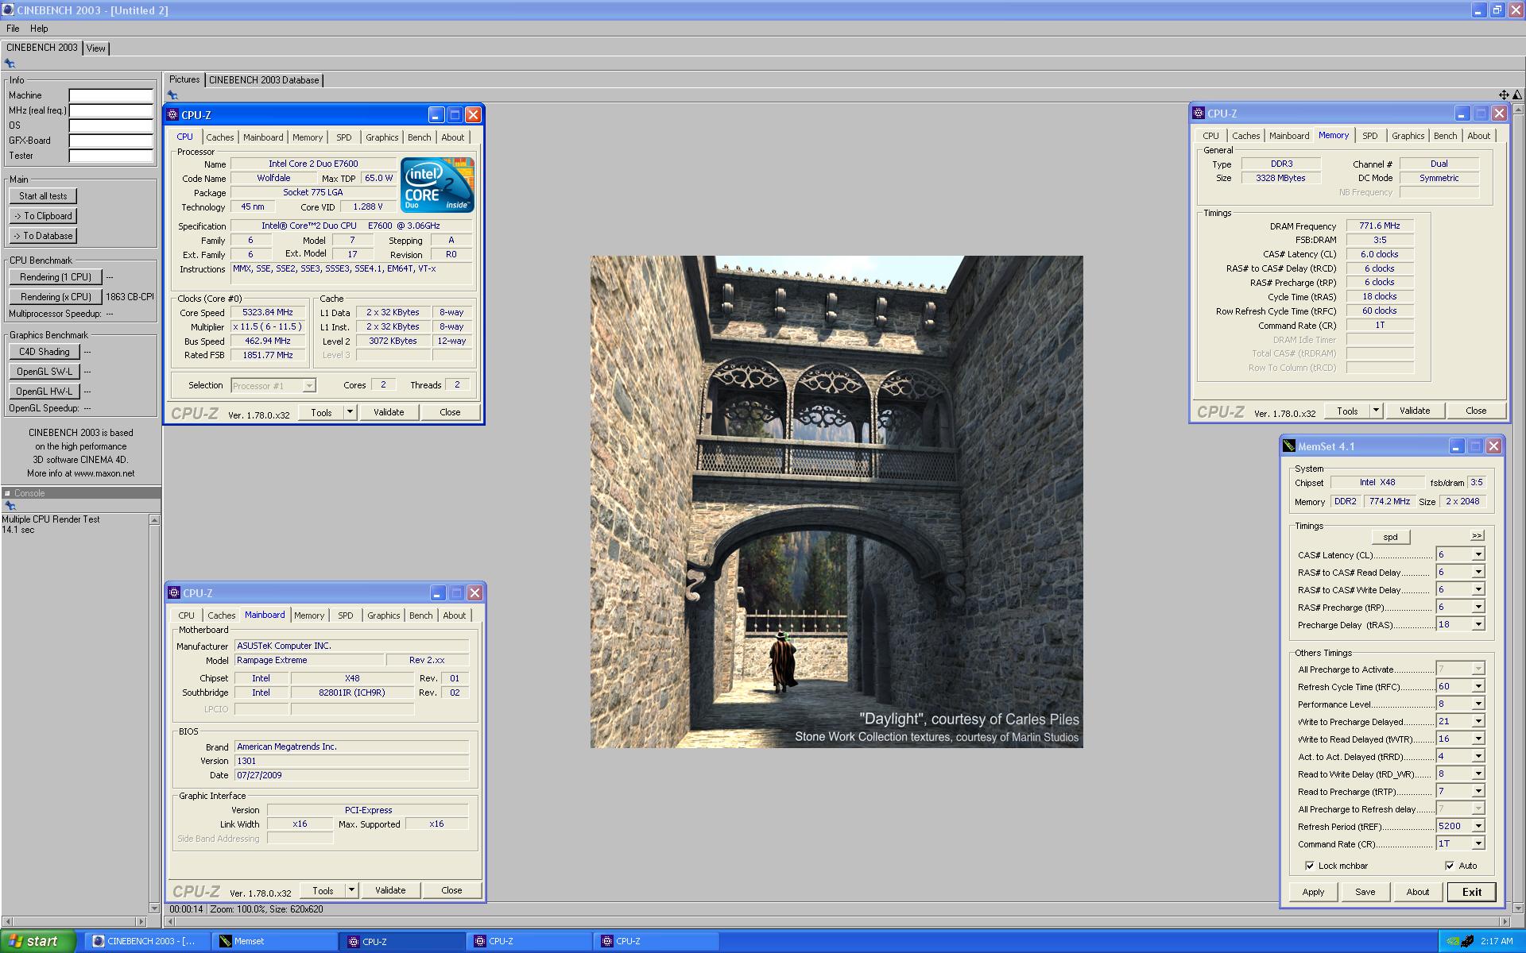The image size is (1526, 953).
Task: Open the RAS# to CAS# Write Delay dropdown
Action: click(x=1478, y=589)
